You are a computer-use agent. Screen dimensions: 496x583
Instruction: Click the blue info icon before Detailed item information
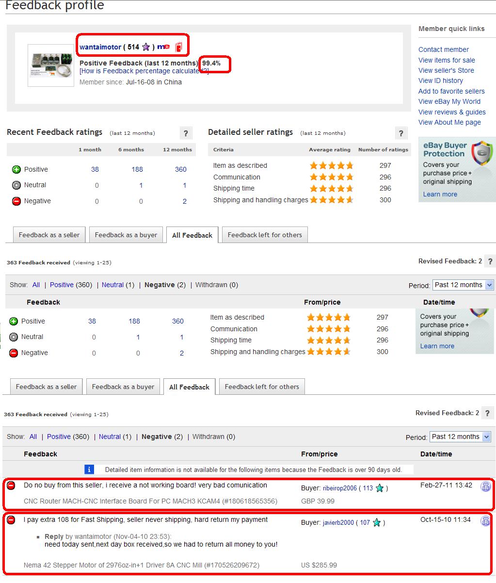[x=89, y=470]
